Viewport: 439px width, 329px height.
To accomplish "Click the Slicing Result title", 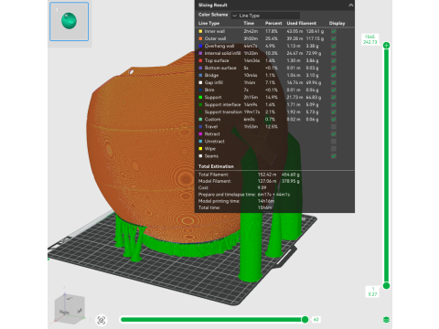I will pyautogui.click(x=212, y=5).
